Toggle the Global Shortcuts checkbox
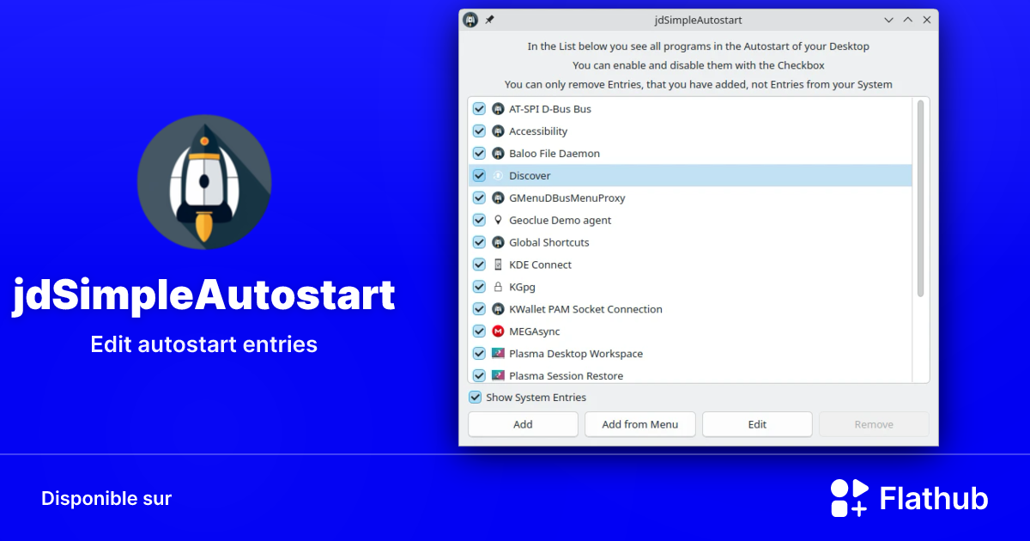This screenshot has height=541, width=1030. tap(478, 242)
